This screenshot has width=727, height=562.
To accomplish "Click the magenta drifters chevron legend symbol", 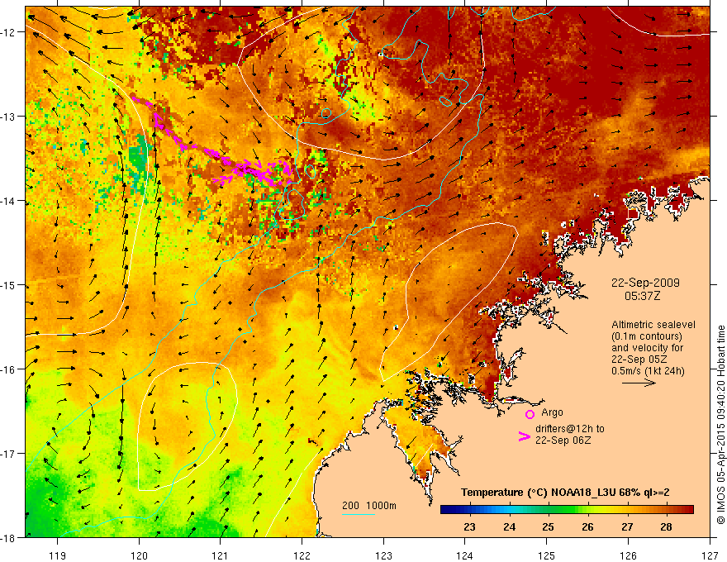I will click(x=525, y=436).
